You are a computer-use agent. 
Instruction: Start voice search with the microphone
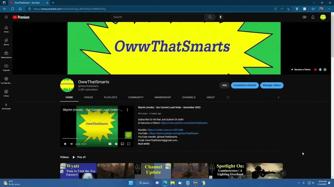point(220,17)
